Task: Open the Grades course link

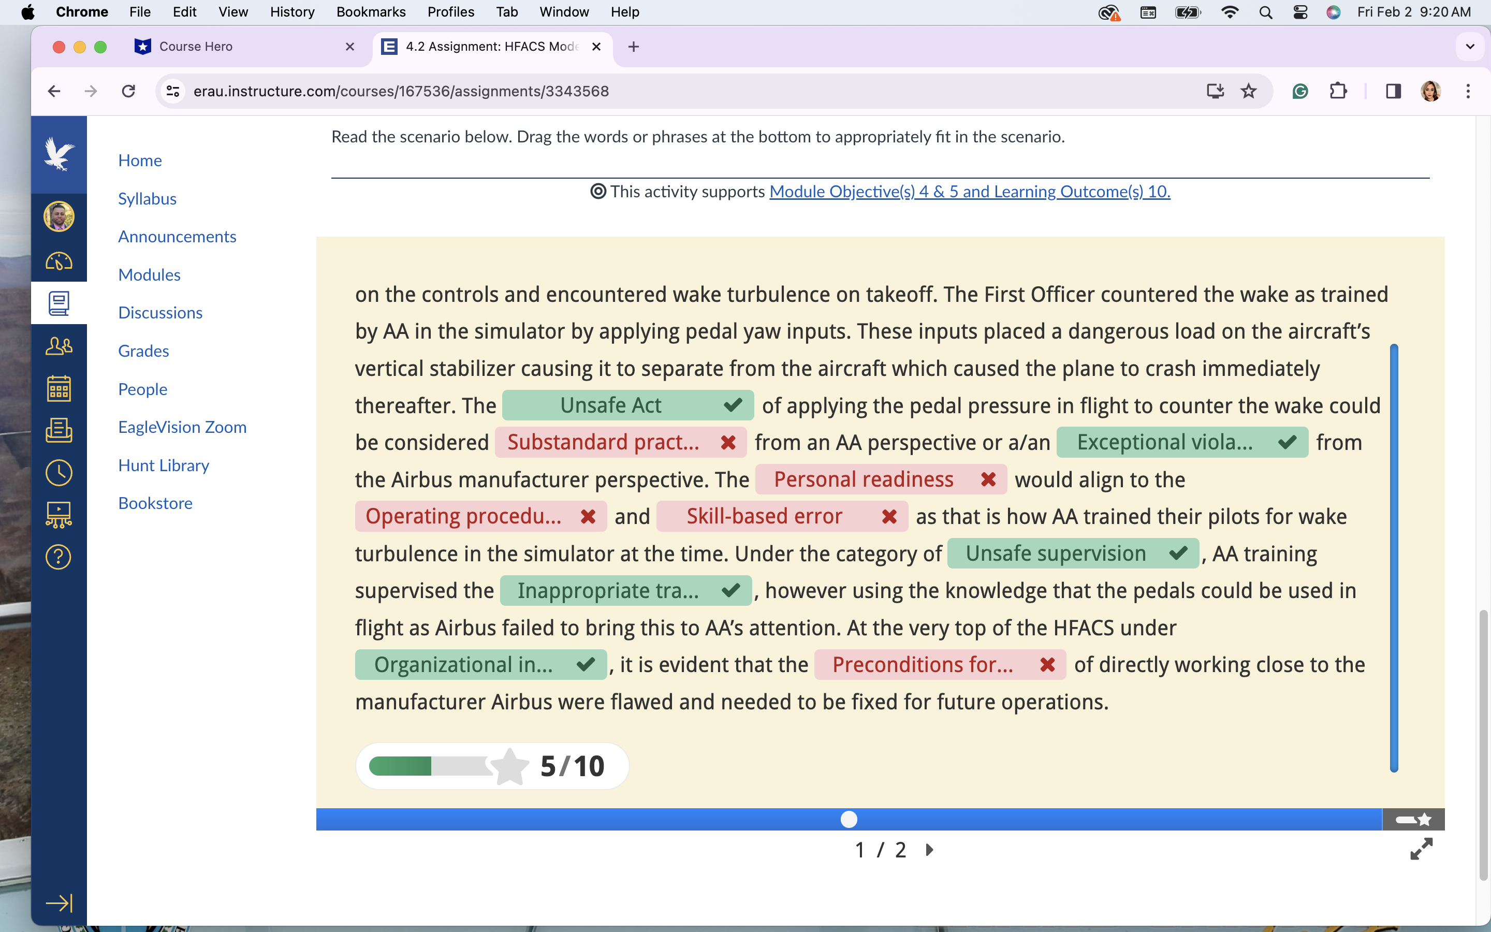Action: pyautogui.click(x=143, y=351)
